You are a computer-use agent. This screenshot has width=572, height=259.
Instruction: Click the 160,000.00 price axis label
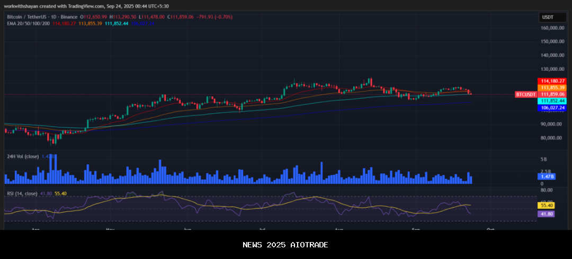(x=551, y=27)
